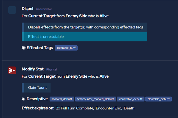Click the Physical label beside Modify Stat

coord(51,69)
